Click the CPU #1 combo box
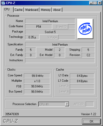The height and width of the screenshot is (126, 103). [54, 104]
